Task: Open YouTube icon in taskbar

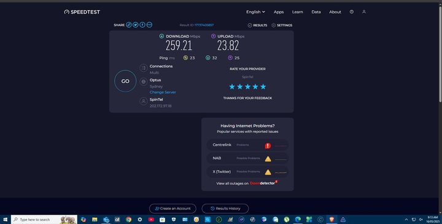Action: [x=151, y=220]
